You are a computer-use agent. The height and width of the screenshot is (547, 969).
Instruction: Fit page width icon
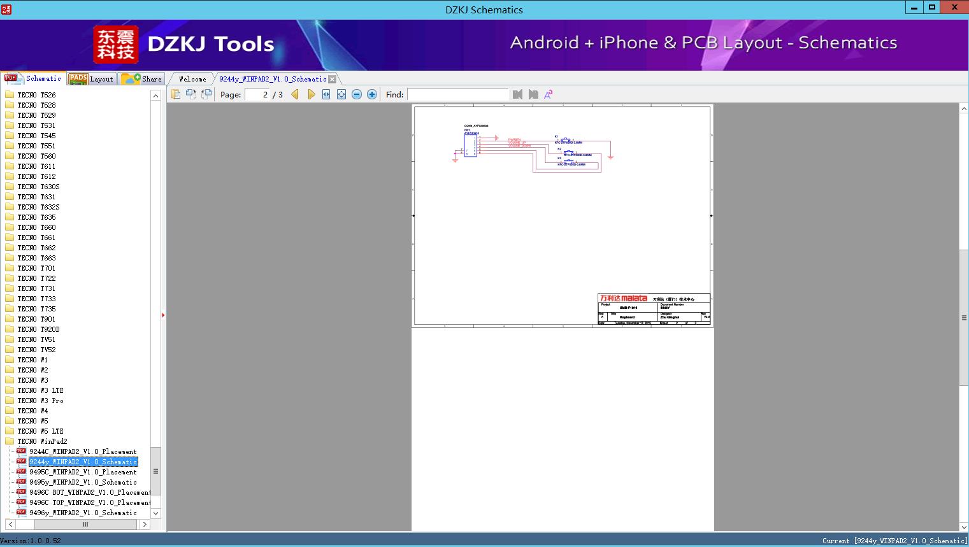click(326, 94)
